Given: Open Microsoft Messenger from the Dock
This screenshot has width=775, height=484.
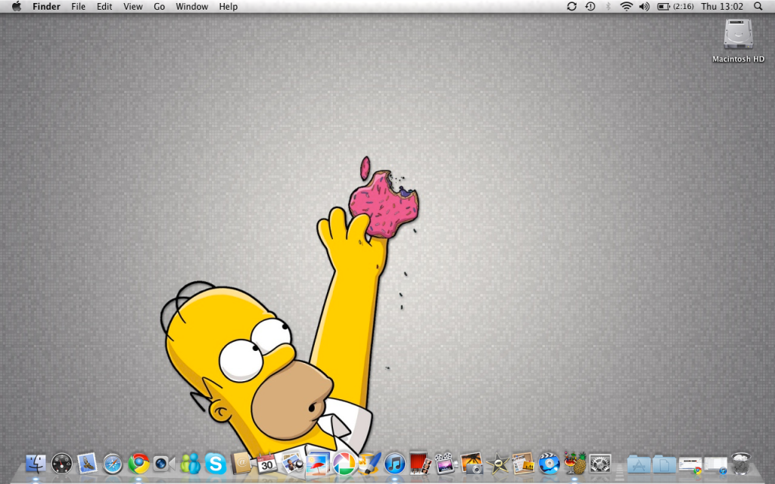Looking at the screenshot, I should coord(190,464).
